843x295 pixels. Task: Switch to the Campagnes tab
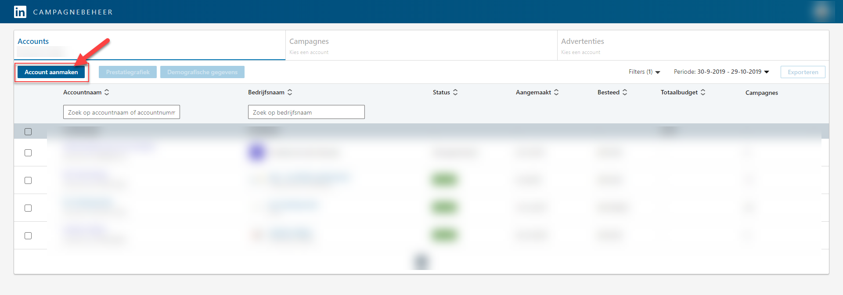point(421,45)
